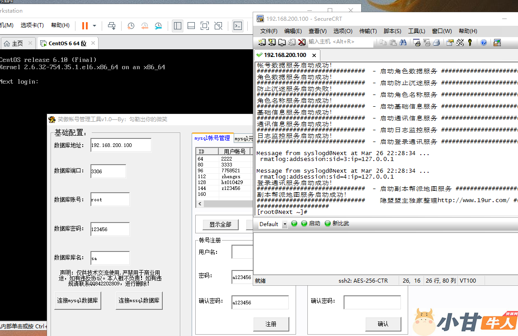
Task: Click the gold key icon in SecureCRT toolbar
Action: 470,43
